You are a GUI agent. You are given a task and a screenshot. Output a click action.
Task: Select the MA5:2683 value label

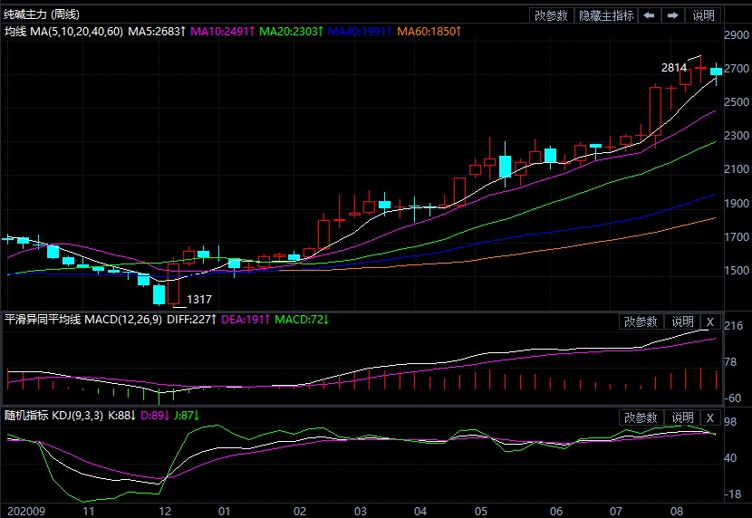(x=157, y=32)
